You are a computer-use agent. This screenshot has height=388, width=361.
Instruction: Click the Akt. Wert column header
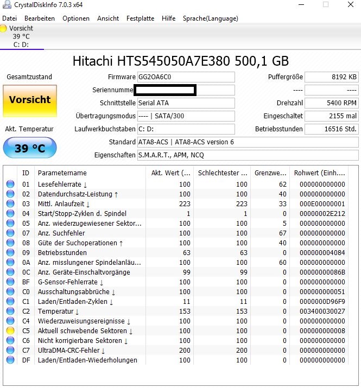169,173
